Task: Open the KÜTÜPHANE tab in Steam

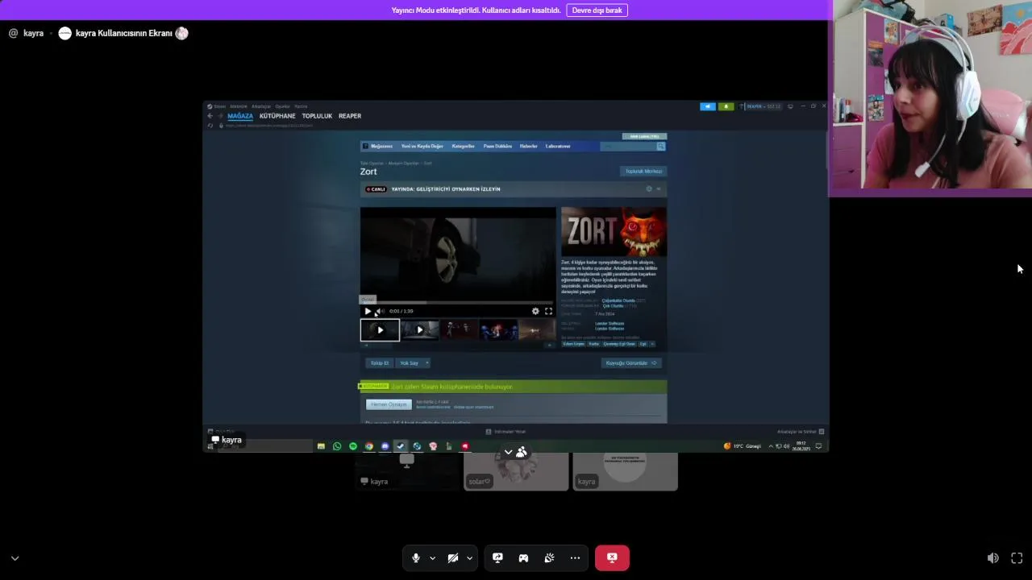Action: click(277, 116)
